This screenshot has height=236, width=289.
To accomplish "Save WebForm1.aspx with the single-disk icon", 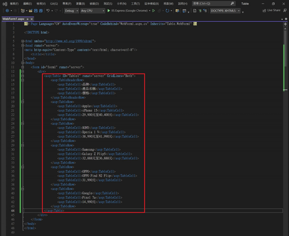I will click(x=36, y=11).
